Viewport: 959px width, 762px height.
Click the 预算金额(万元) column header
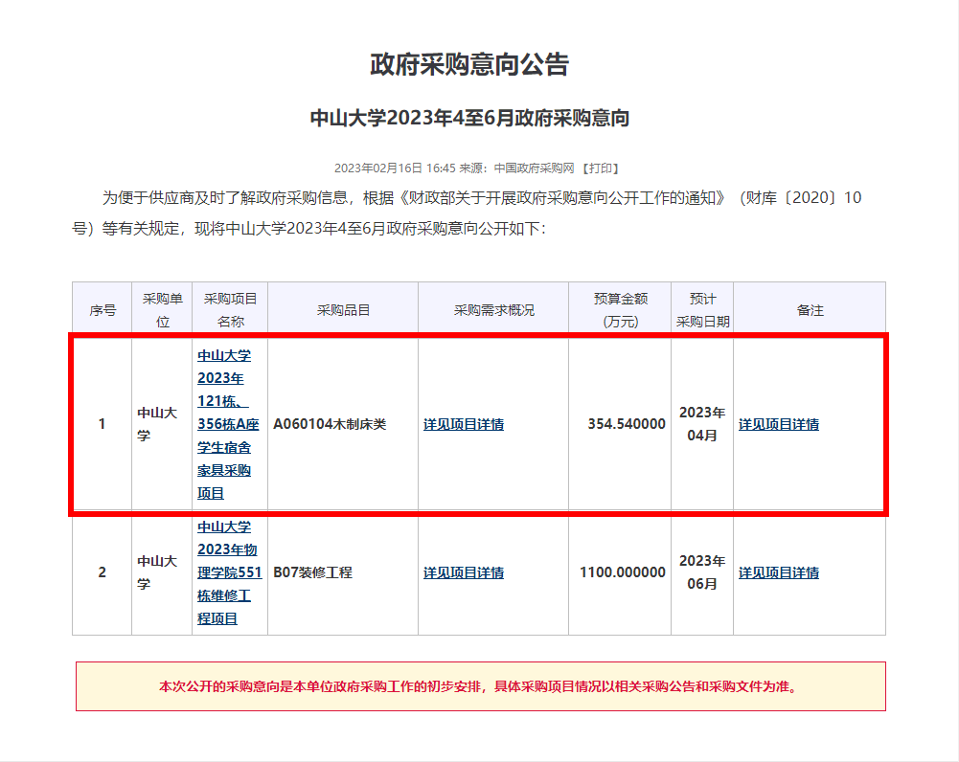(x=620, y=310)
